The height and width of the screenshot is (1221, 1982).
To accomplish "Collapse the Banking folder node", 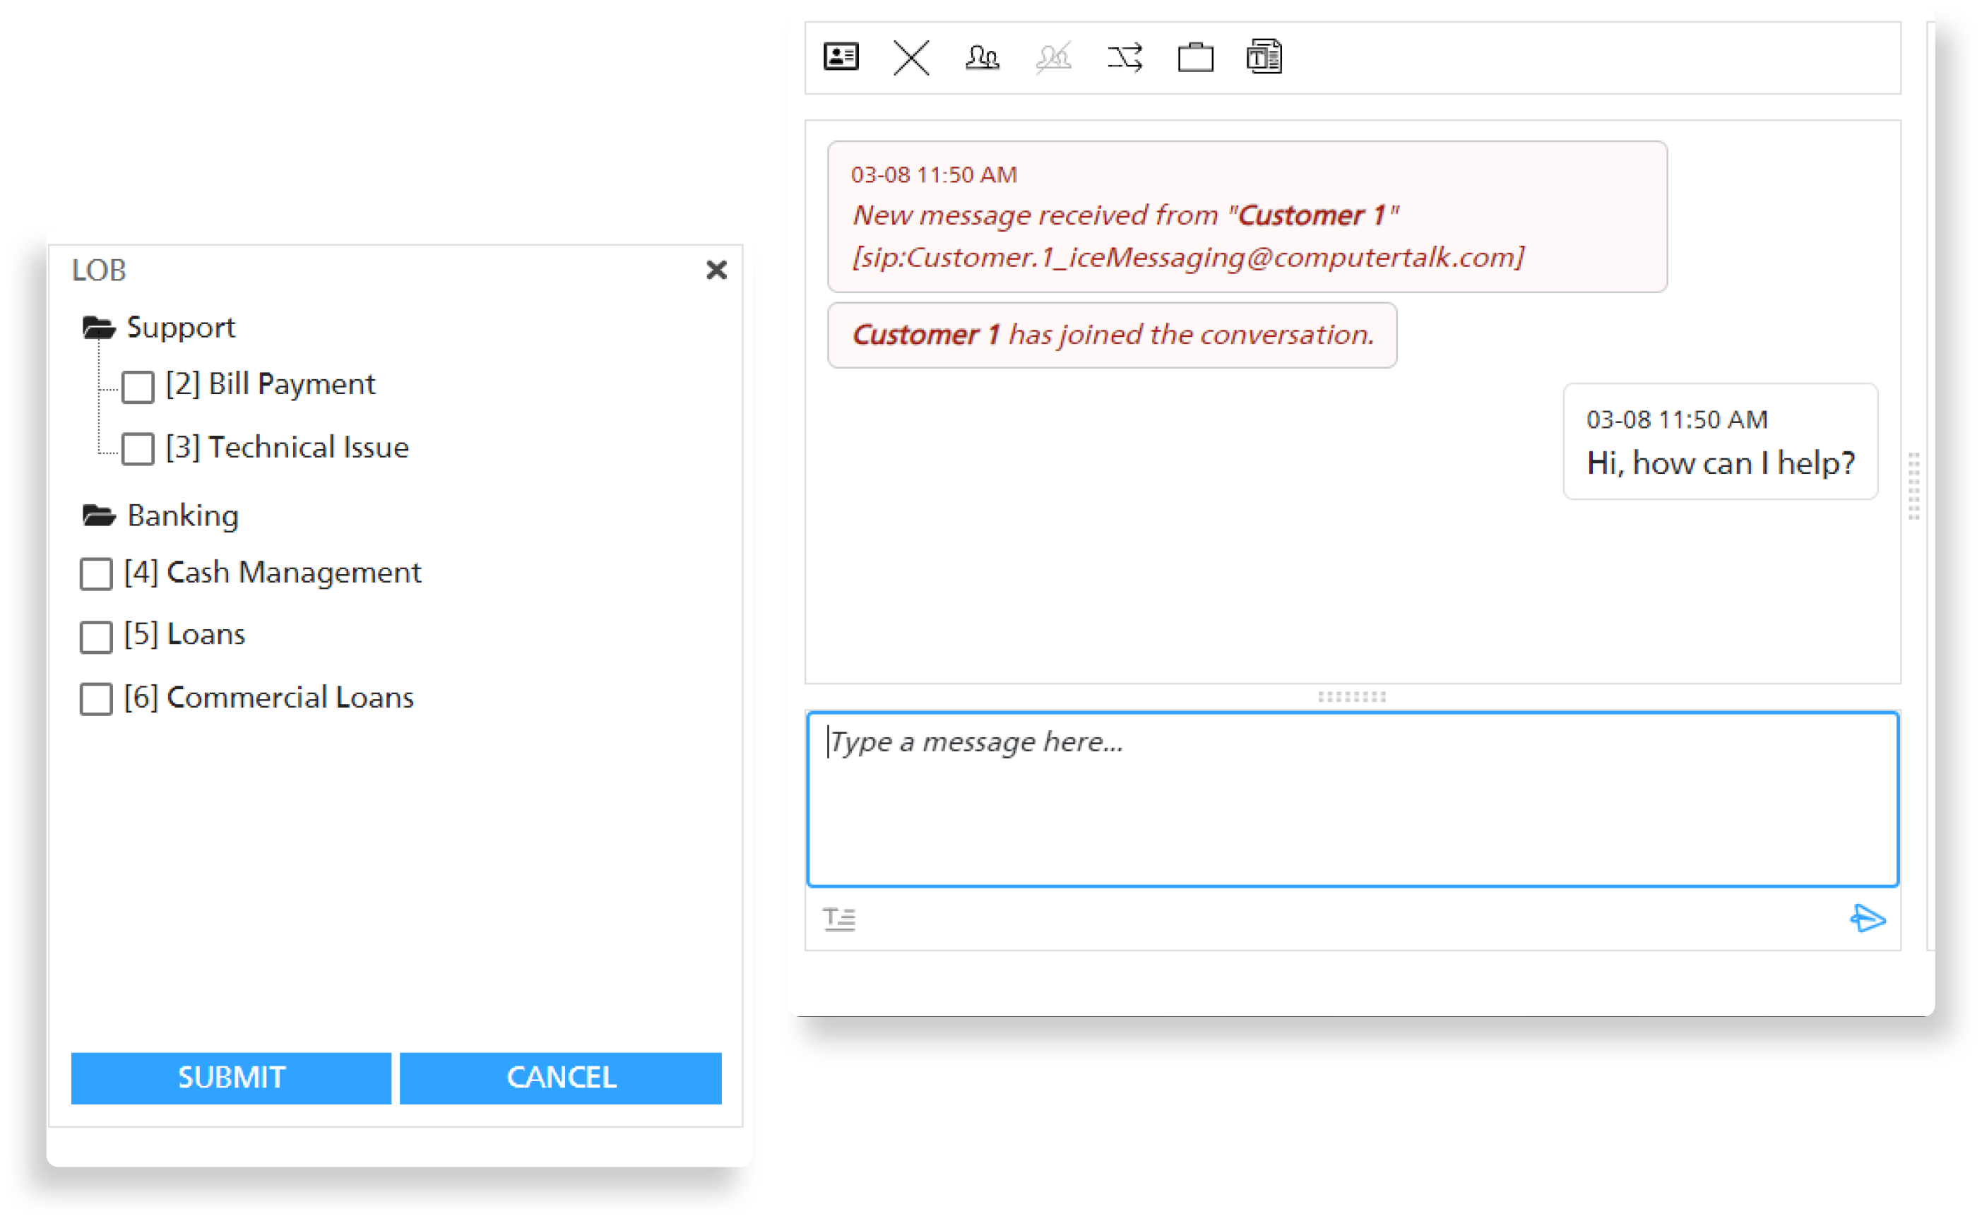I will coord(100,516).
